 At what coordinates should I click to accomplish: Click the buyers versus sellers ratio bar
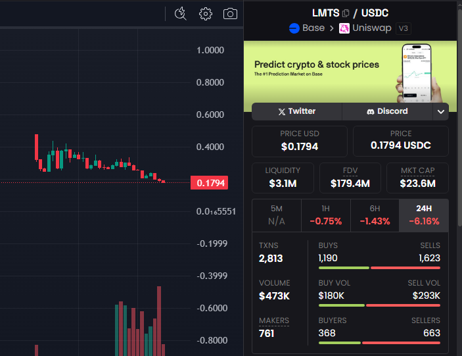(x=379, y=343)
